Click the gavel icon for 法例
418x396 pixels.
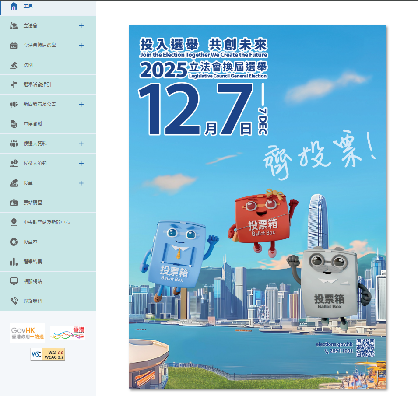pos(14,65)
